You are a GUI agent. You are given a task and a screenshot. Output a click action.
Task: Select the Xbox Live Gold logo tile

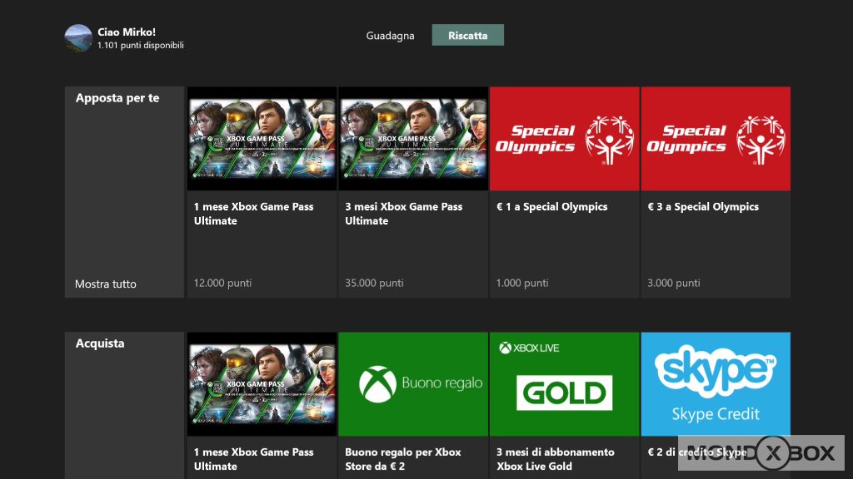coord(564,384)
